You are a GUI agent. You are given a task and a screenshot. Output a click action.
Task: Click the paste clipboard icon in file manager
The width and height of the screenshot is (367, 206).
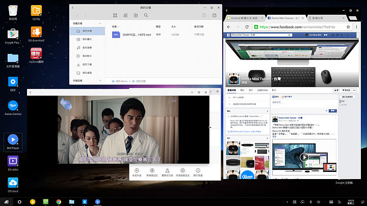[204, 15]
